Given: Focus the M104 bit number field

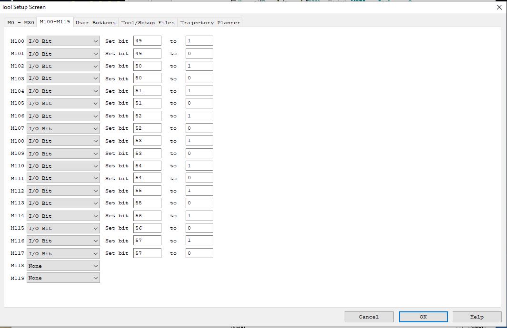Looking at the screenshot, I should (147, 91).
